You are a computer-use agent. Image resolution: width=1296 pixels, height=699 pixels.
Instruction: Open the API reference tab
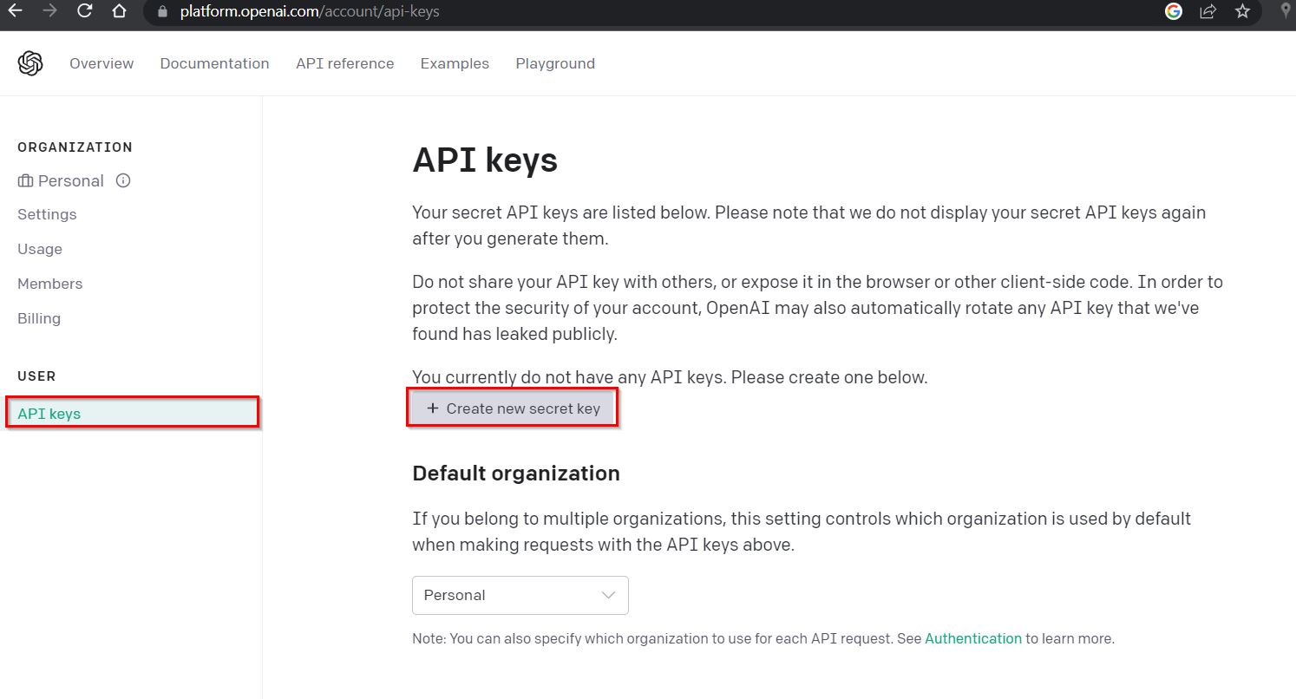[344, 63]
